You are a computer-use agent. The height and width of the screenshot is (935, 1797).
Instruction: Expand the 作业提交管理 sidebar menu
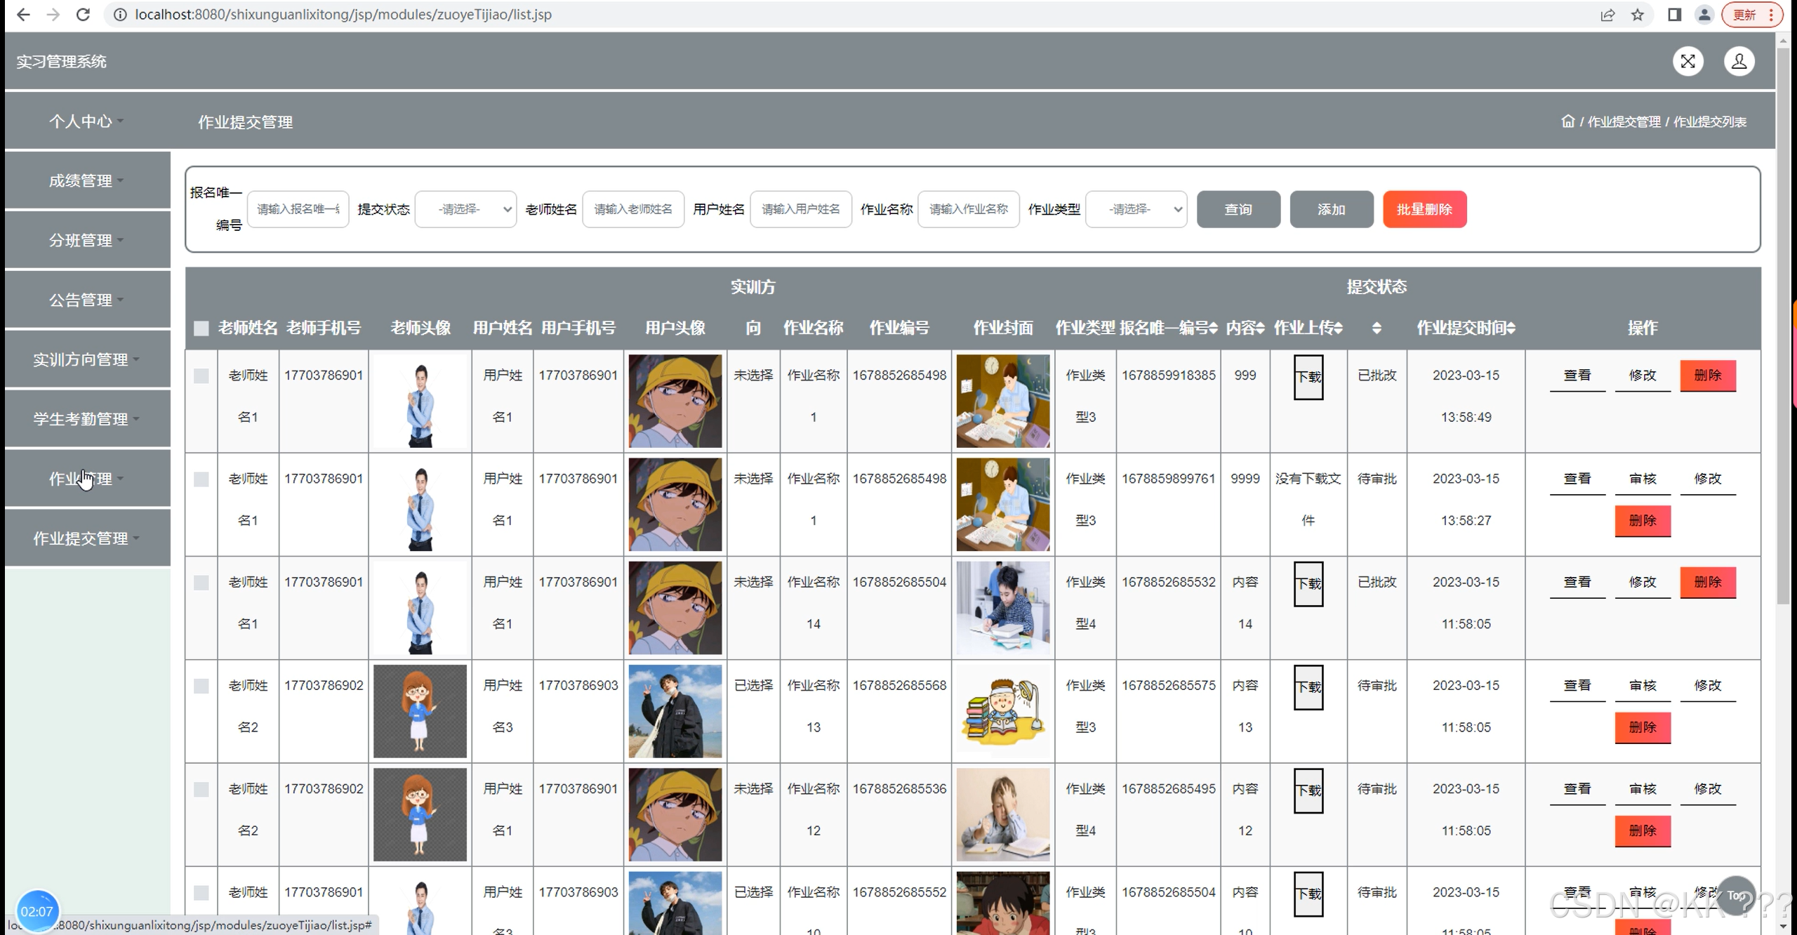click(x=86, y=538)
